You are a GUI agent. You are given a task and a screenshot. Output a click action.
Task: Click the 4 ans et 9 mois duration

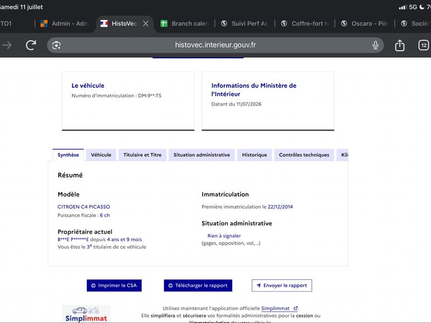[124, 240]
